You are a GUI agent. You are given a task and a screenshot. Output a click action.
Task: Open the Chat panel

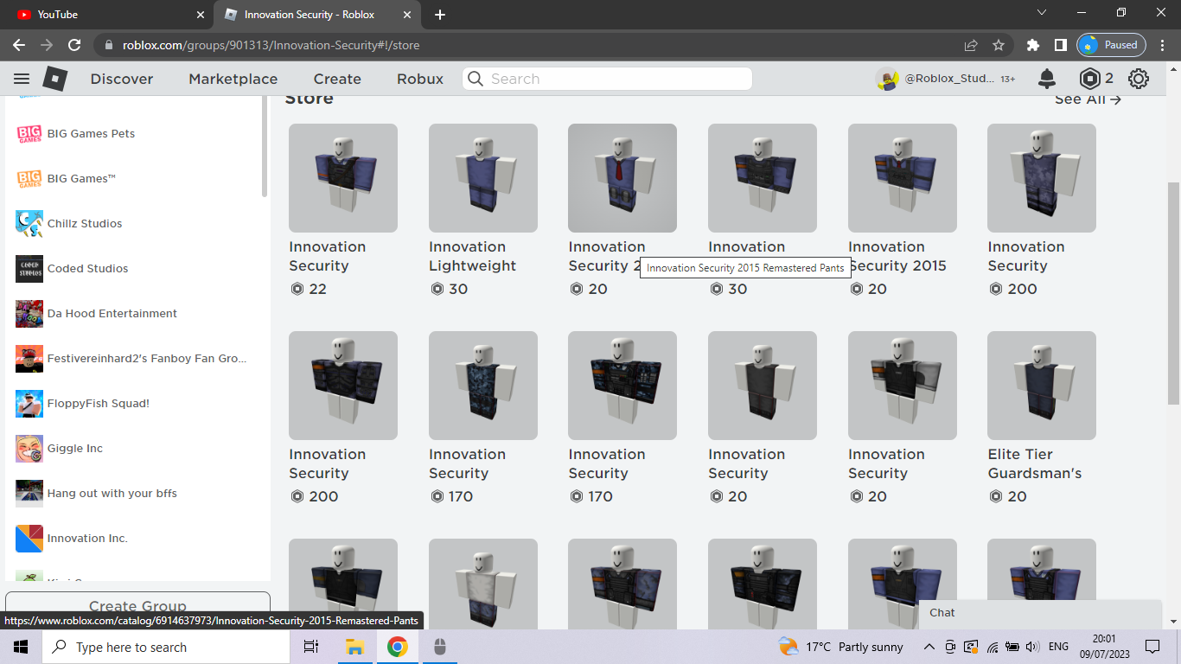[1041, 613]
